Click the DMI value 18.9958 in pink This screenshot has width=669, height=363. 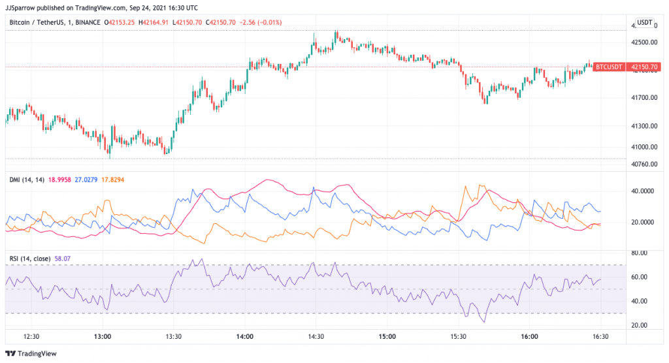[59, 180]
